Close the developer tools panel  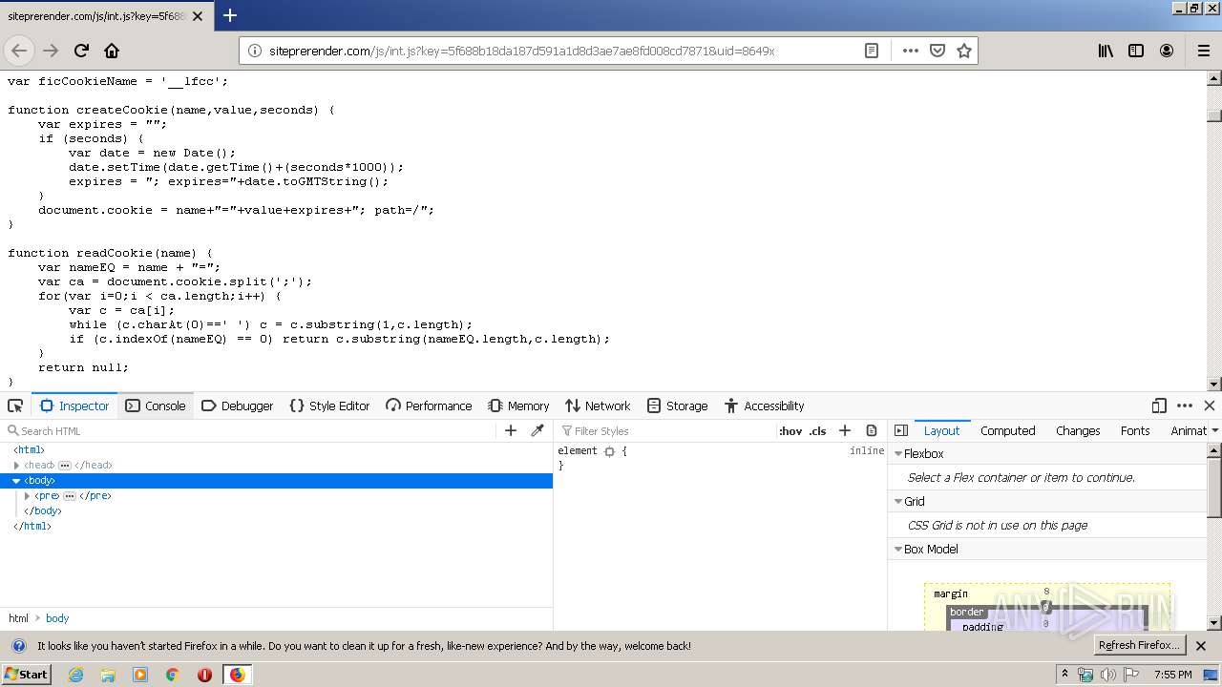pos(1210,406)
